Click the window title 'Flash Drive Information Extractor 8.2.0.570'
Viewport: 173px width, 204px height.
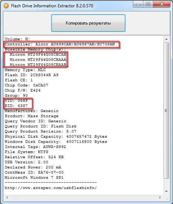point(52,6)
